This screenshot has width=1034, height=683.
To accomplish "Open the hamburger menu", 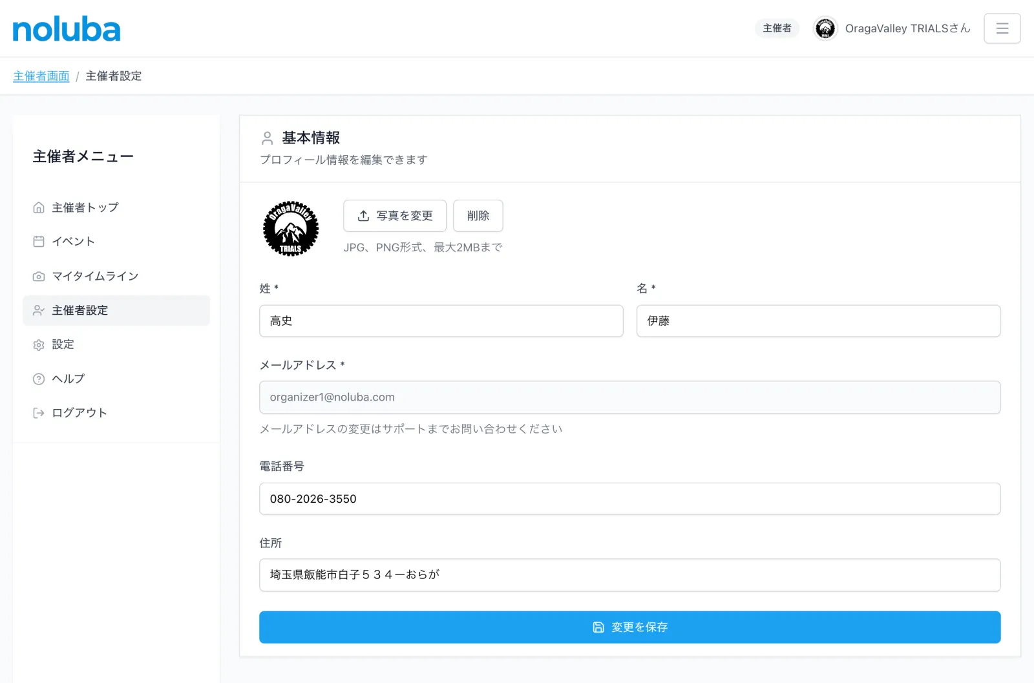I will tap(1002, 28).
